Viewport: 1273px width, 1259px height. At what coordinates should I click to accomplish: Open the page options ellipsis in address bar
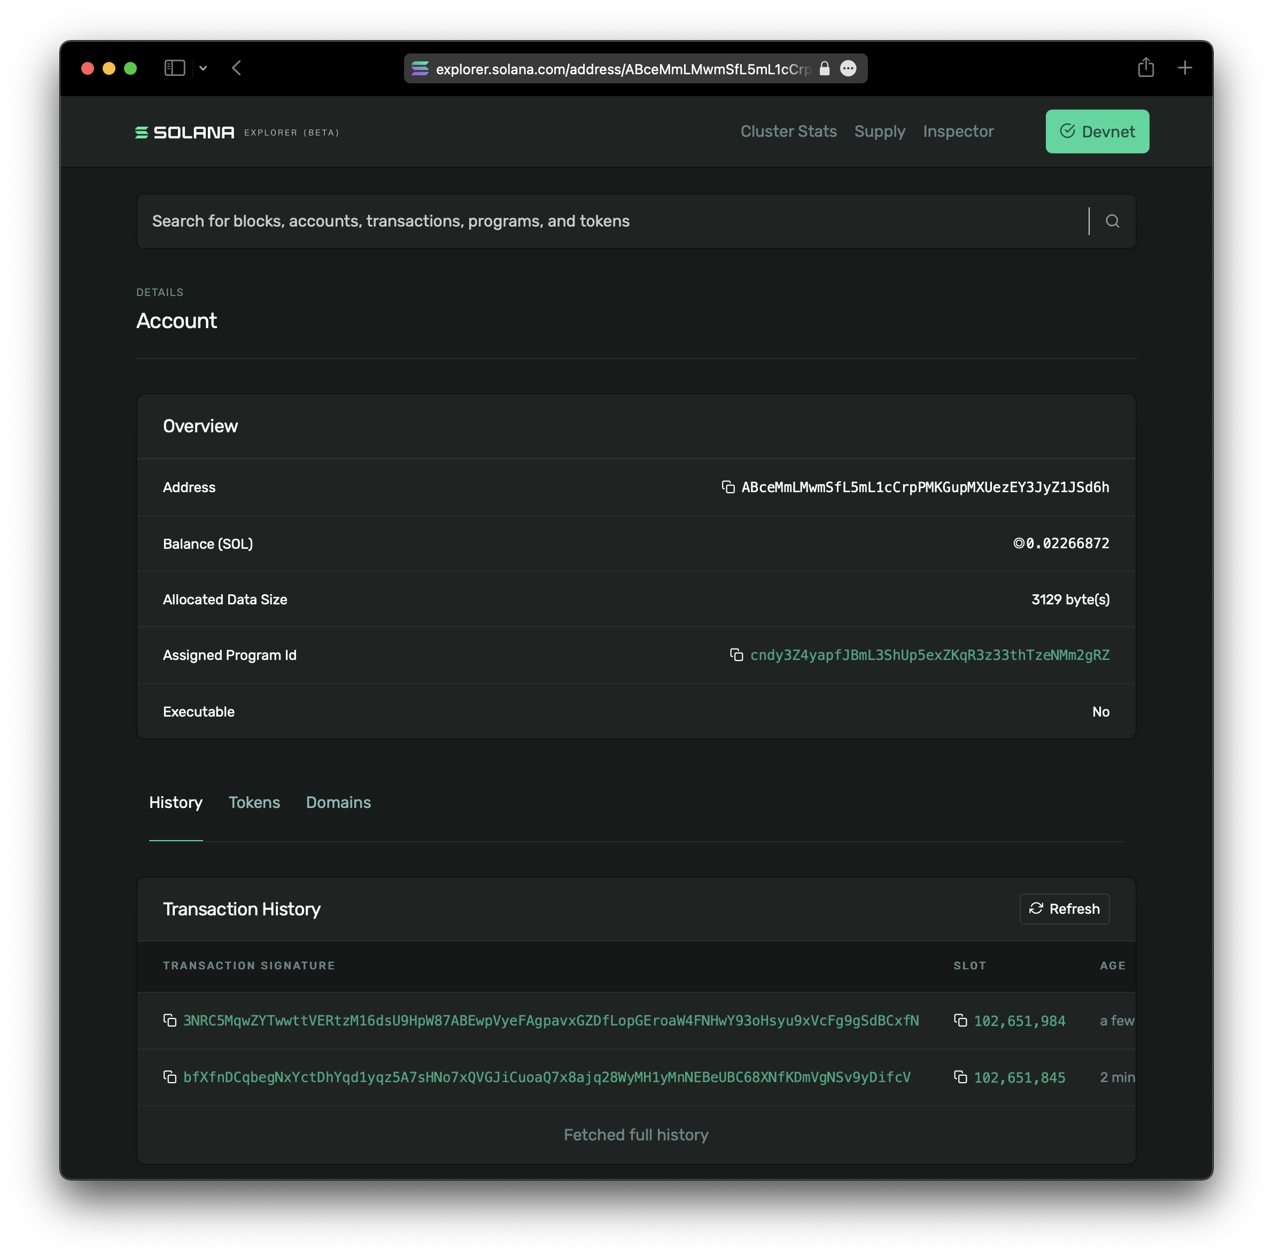click(848, 68)
